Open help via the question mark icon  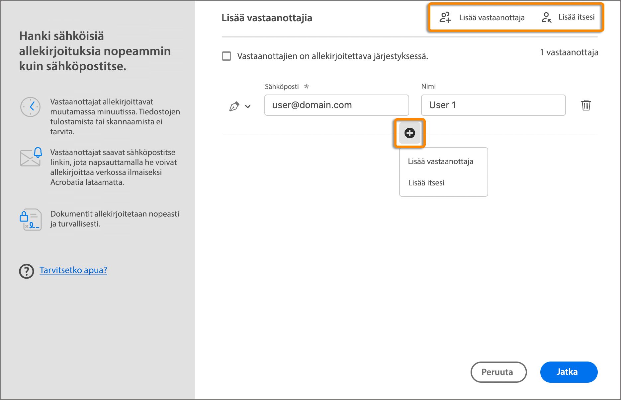coord(26,271)
